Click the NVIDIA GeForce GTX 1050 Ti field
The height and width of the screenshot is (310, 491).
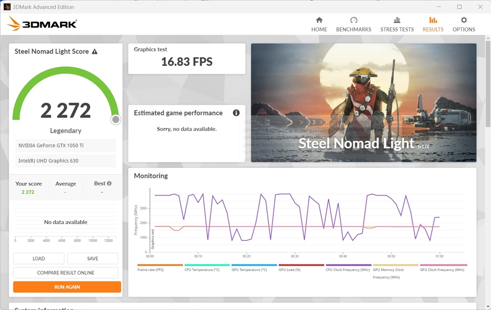pyautogui.click(x=65, y=145)
